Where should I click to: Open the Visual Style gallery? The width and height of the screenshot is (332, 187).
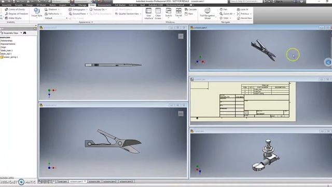click(37, 12)
